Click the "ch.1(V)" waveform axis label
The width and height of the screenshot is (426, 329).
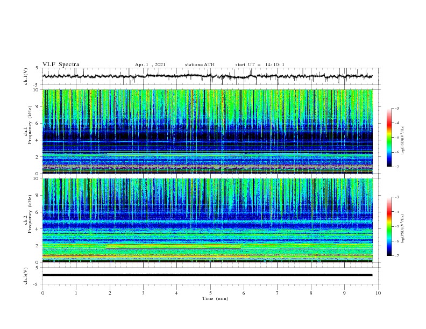(26, 76)
